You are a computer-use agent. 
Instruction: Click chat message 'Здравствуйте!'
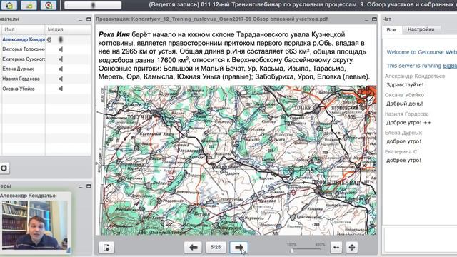405,84
